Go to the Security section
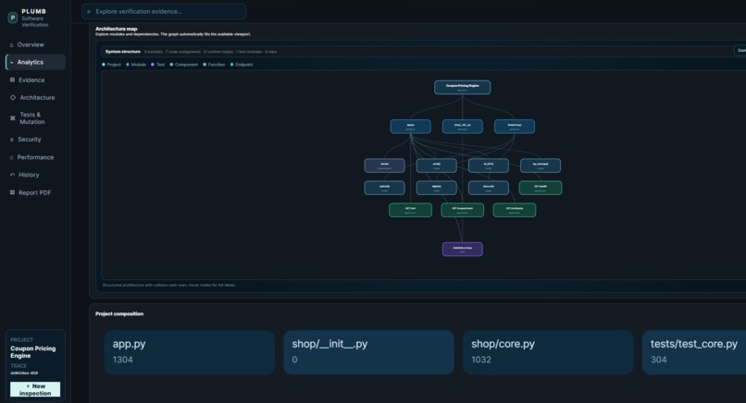 coord(35,140)
